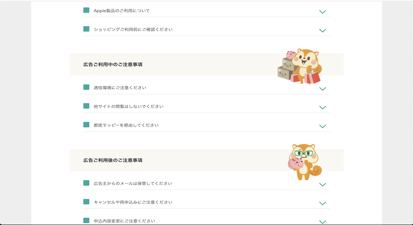Click teal square beside 申込内容変更にご注意ください
The height and width of the screenshot is (225, 413).
(86, 220)
